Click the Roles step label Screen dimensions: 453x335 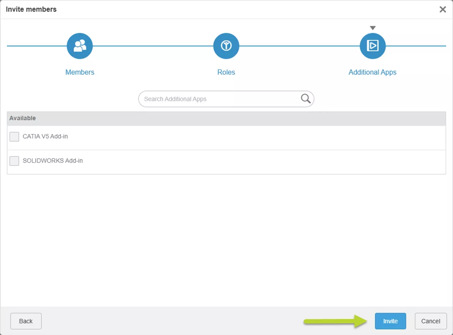click(226, 72)
